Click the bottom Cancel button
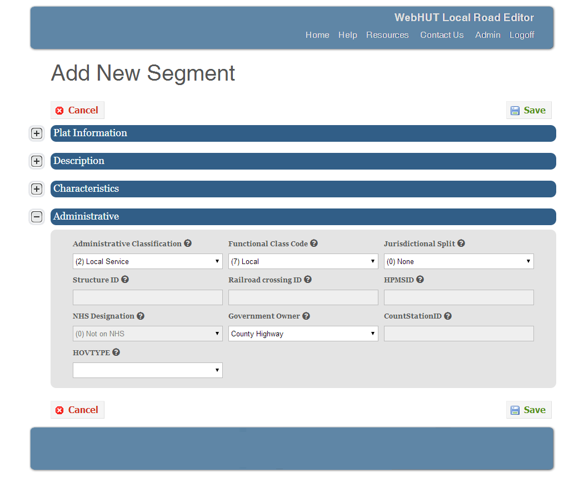Screen dimensions: 584x482 77,410
